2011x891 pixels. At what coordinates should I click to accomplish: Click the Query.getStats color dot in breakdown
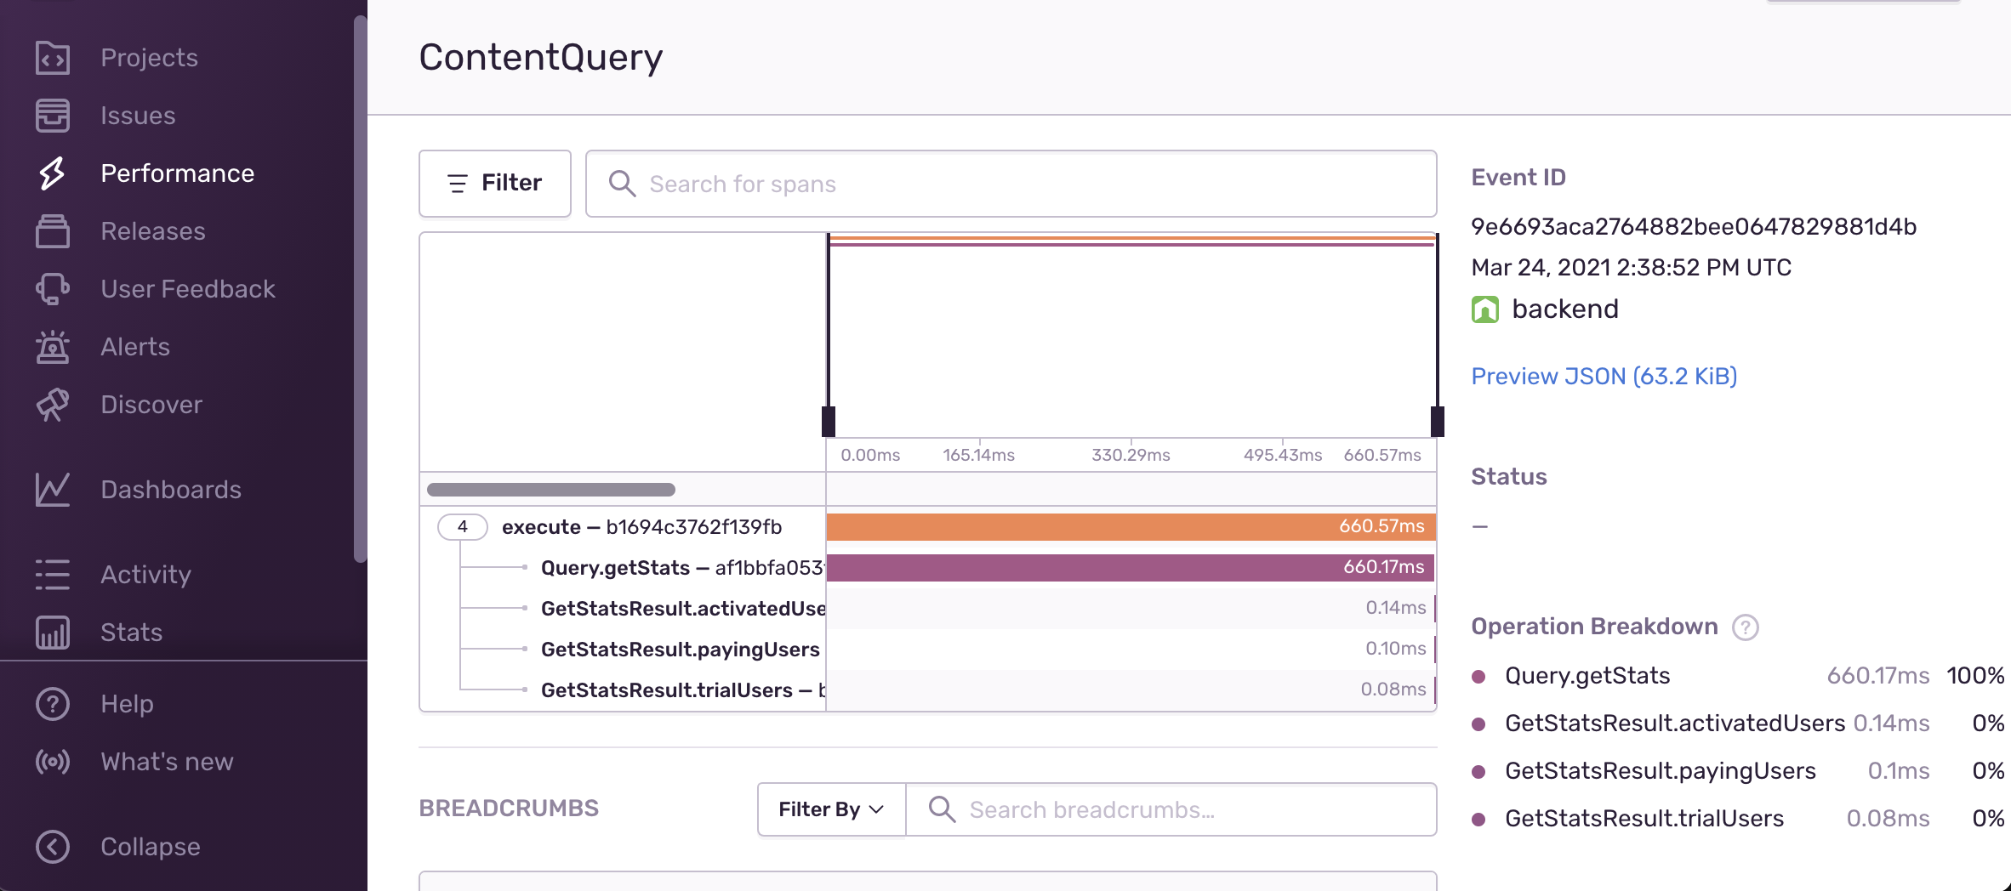tap(1478, 677)
